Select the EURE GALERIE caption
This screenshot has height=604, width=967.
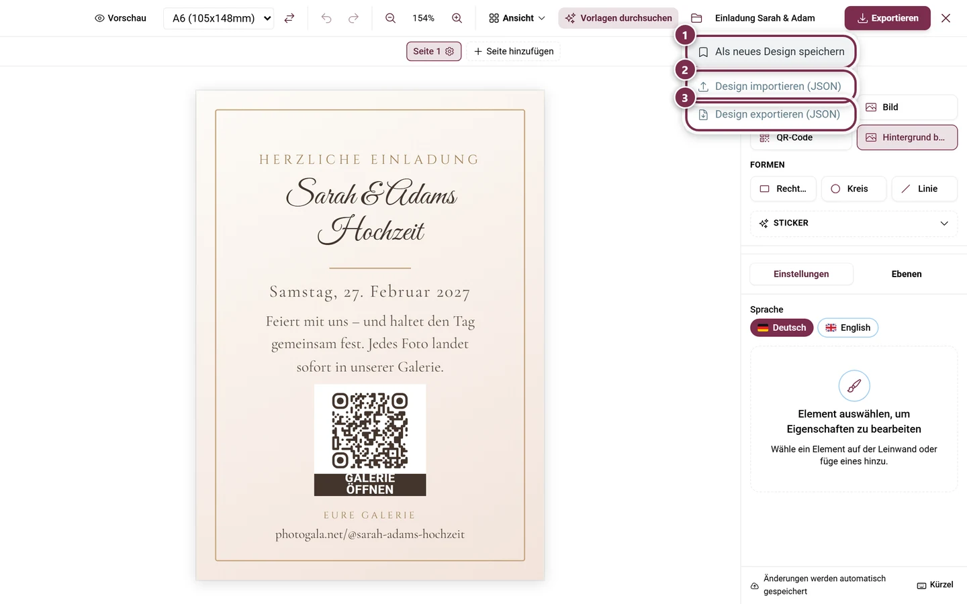[370, 515]
